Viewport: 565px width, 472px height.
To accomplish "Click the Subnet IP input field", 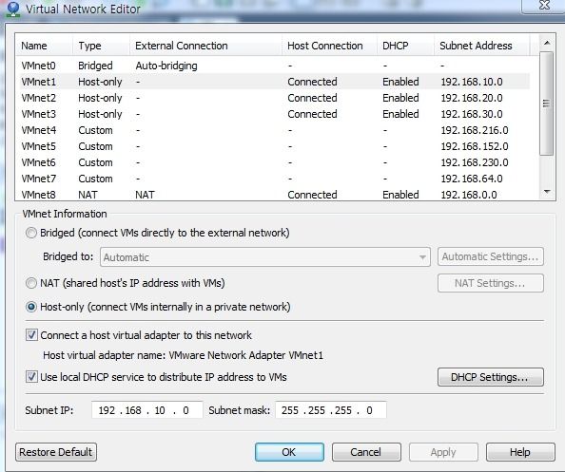I will tap(147, 410).
